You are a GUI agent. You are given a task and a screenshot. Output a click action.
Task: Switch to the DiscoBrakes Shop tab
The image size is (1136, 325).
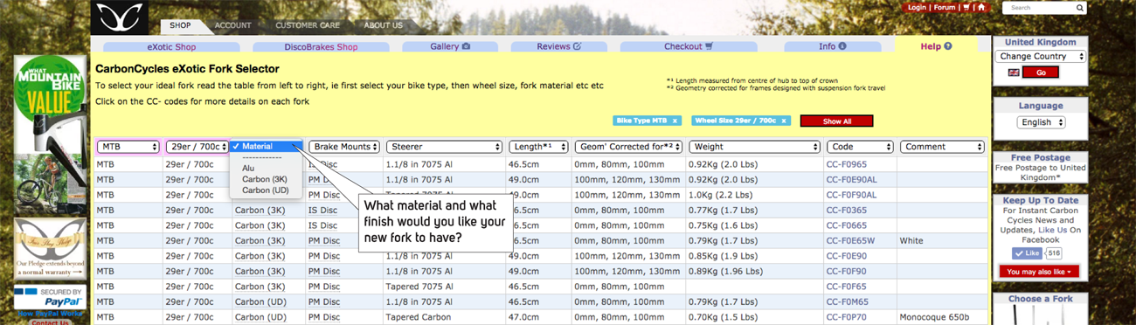[x=321, y=46]
